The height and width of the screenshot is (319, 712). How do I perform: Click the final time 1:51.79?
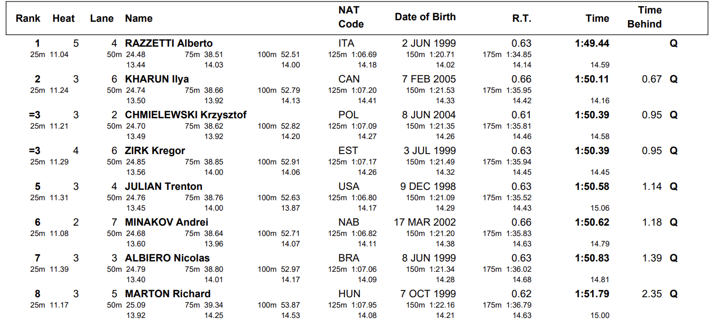point(592,294)
